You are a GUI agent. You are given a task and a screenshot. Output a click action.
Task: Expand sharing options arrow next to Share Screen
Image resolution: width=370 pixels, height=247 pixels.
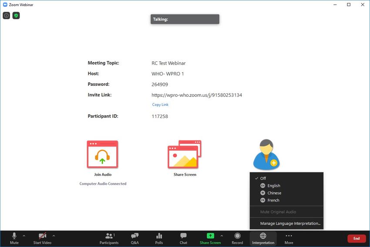(x=222, y=236)
